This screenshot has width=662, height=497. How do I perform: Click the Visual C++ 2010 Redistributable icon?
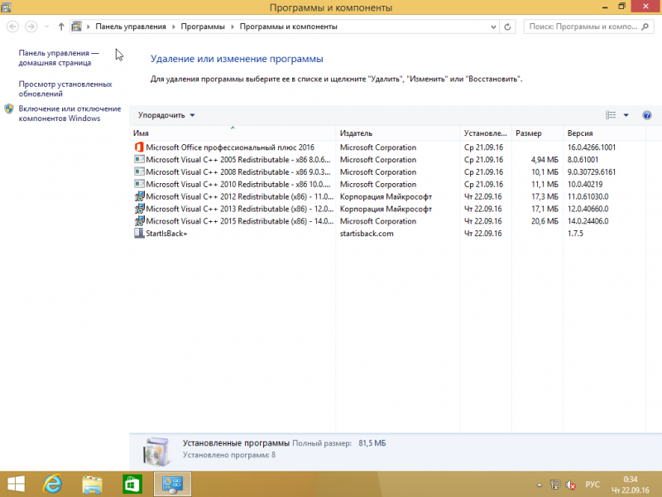(x=139, y=184)
